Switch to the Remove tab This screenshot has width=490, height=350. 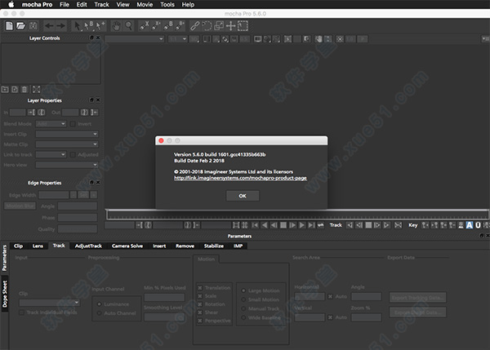185,246
